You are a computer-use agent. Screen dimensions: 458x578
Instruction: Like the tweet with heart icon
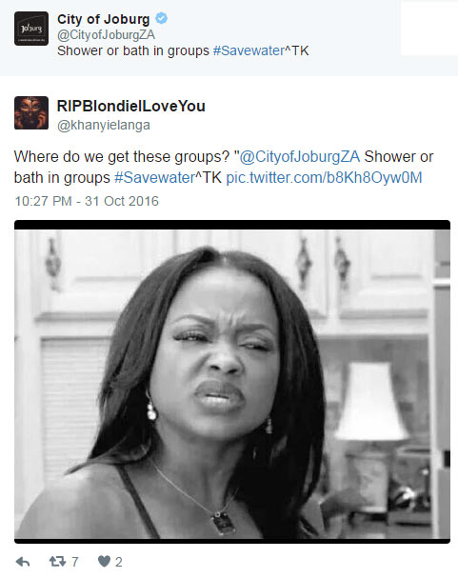coord(105,562)
